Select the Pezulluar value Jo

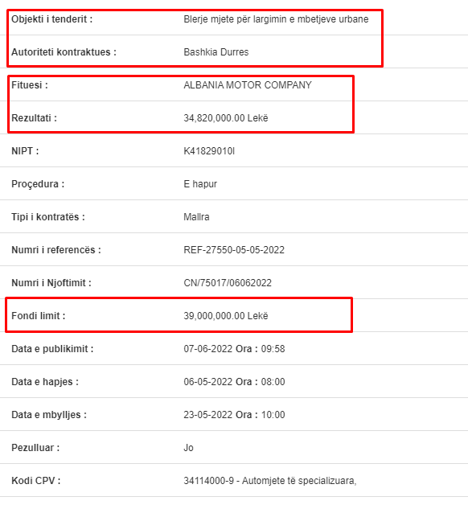point(188,448)
